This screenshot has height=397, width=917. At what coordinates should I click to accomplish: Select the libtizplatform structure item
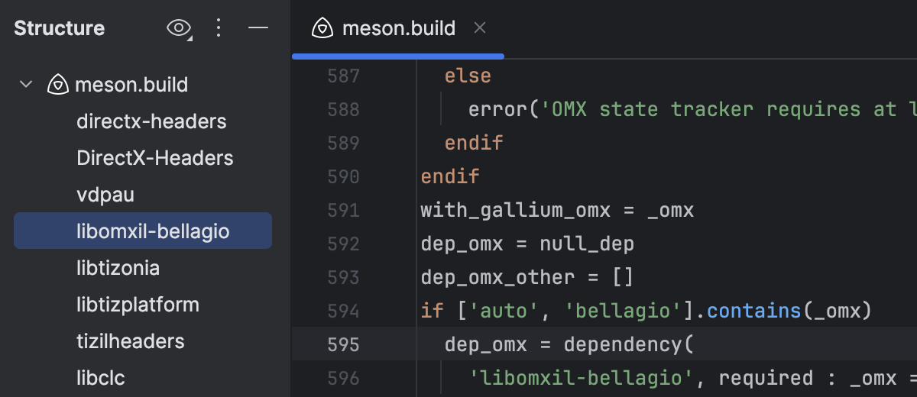click(138, 305)
